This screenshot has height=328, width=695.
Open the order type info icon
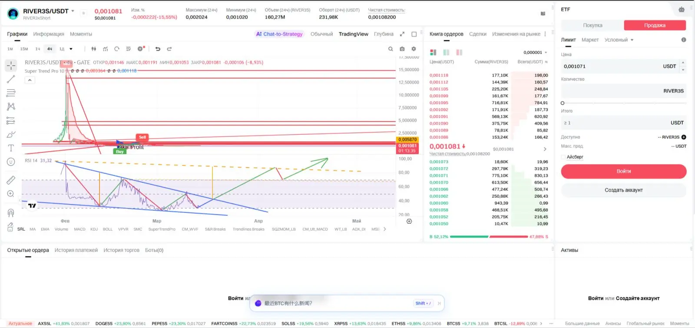684,40
